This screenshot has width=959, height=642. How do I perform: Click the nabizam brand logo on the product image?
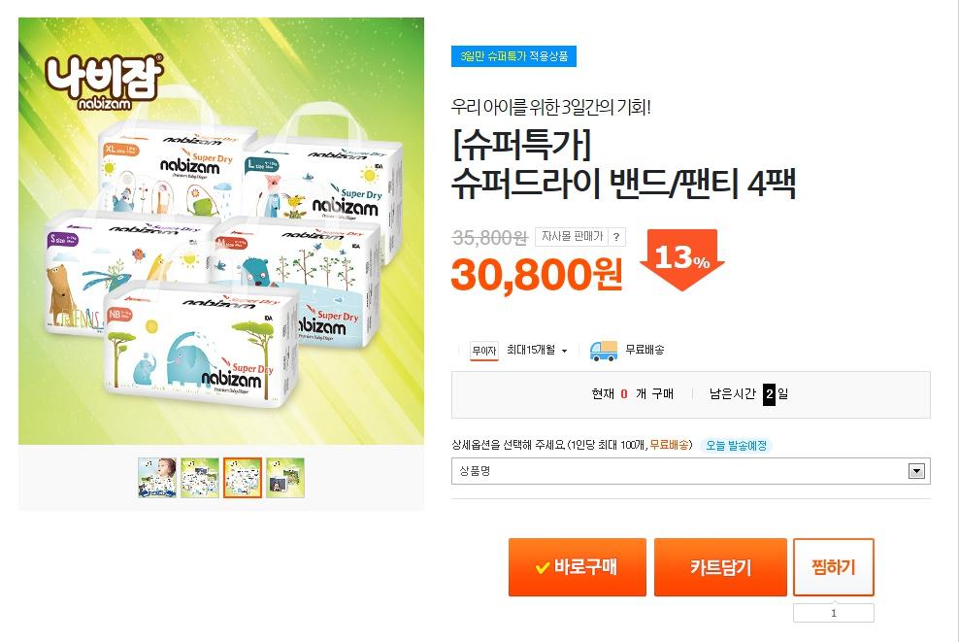click(x=104, y=83)
